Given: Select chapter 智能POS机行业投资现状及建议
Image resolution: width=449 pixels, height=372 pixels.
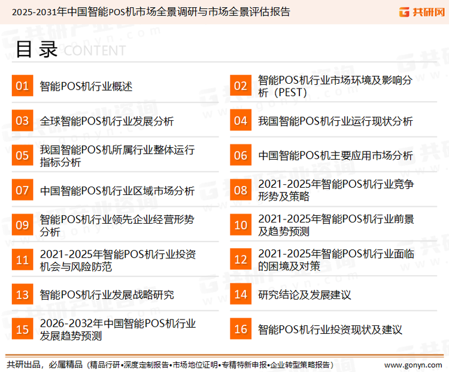Looking at the screenshot, I should (x=330, y=330).
